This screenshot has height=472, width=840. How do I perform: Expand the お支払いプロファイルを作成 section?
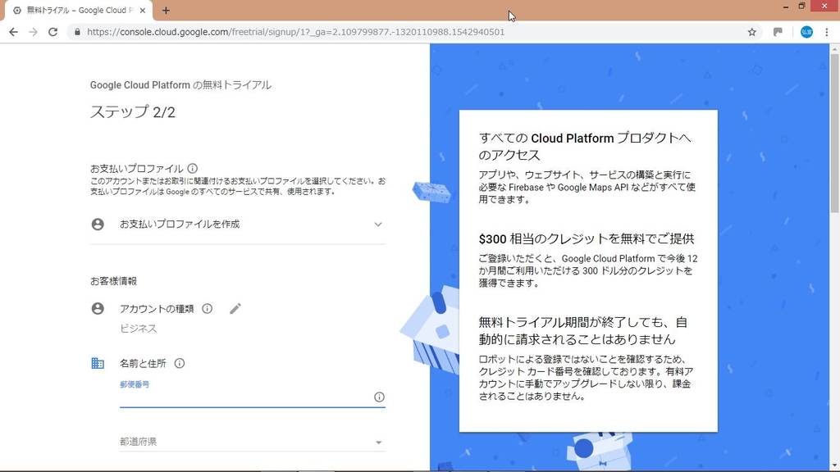pos(378,224)
